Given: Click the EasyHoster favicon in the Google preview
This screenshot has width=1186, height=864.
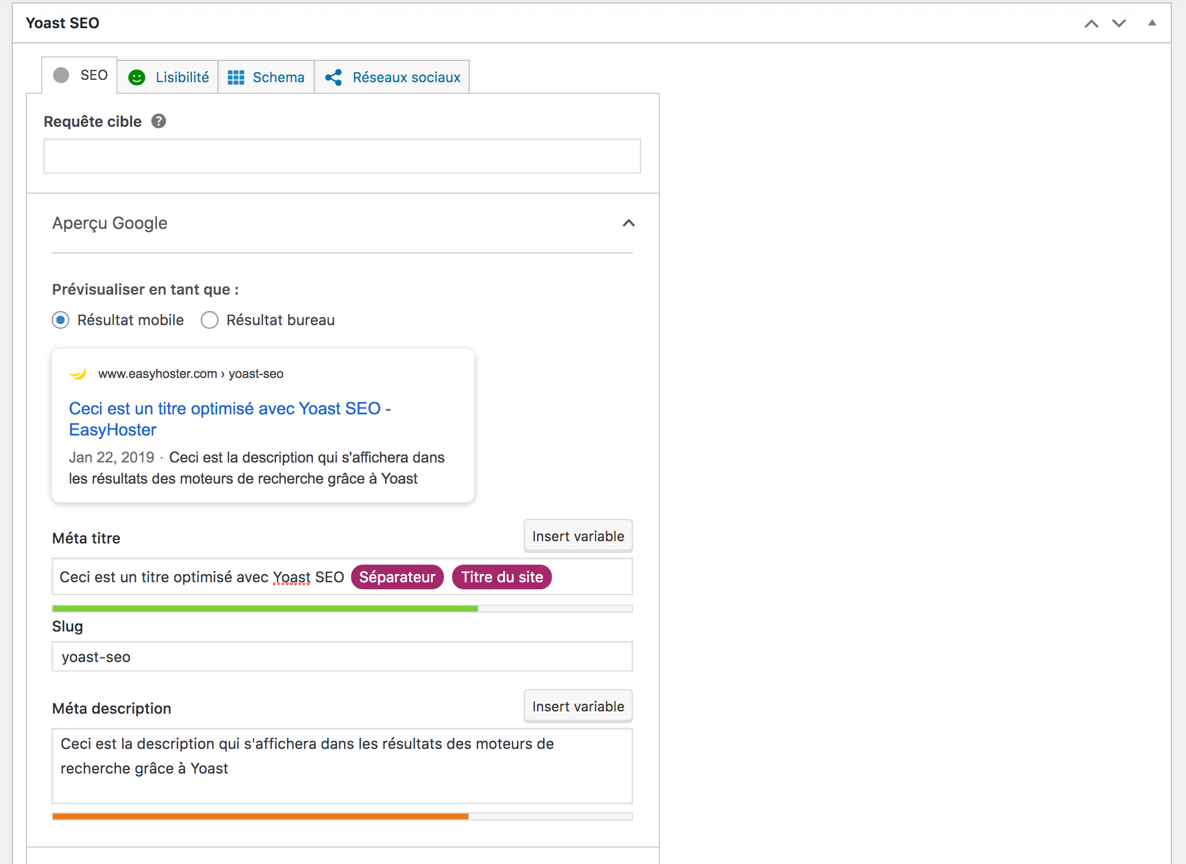Looking at the screenshot, I should (x=77, y=373).
